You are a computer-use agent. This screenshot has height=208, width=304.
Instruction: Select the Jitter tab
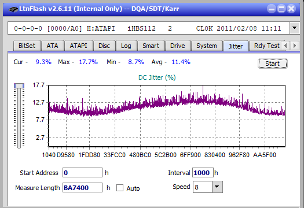coord(236,46)
